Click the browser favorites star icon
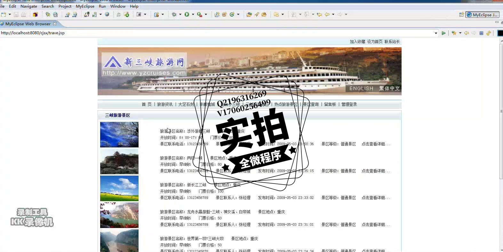 (454, 33)
